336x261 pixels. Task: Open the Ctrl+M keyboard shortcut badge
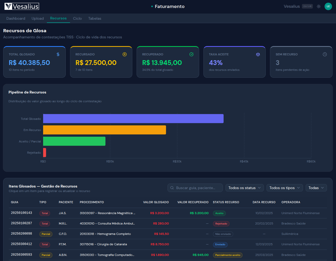[x=307, y=6]
